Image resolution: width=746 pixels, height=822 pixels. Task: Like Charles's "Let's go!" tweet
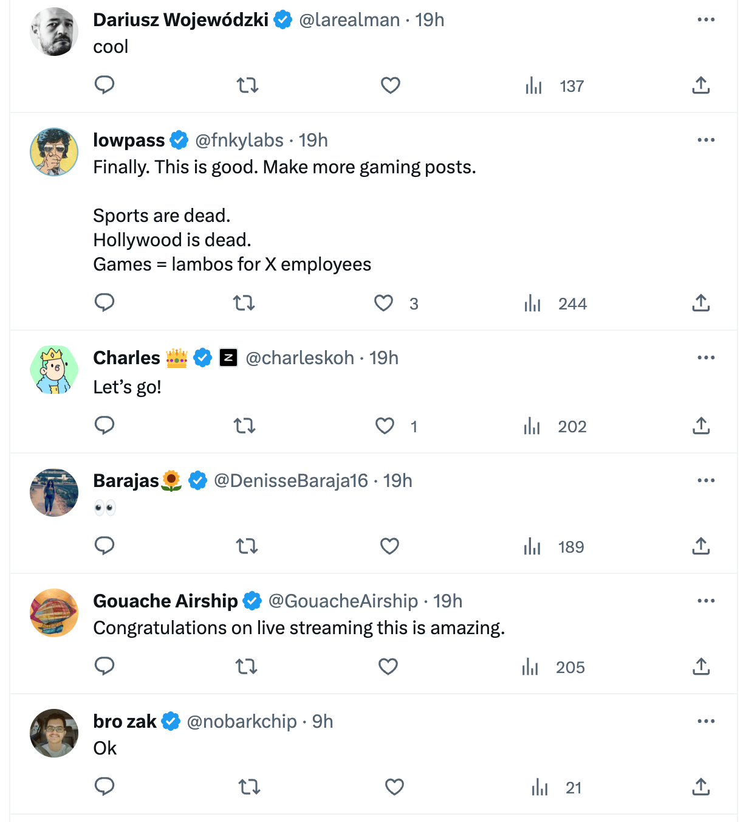[x=385, y=426]
